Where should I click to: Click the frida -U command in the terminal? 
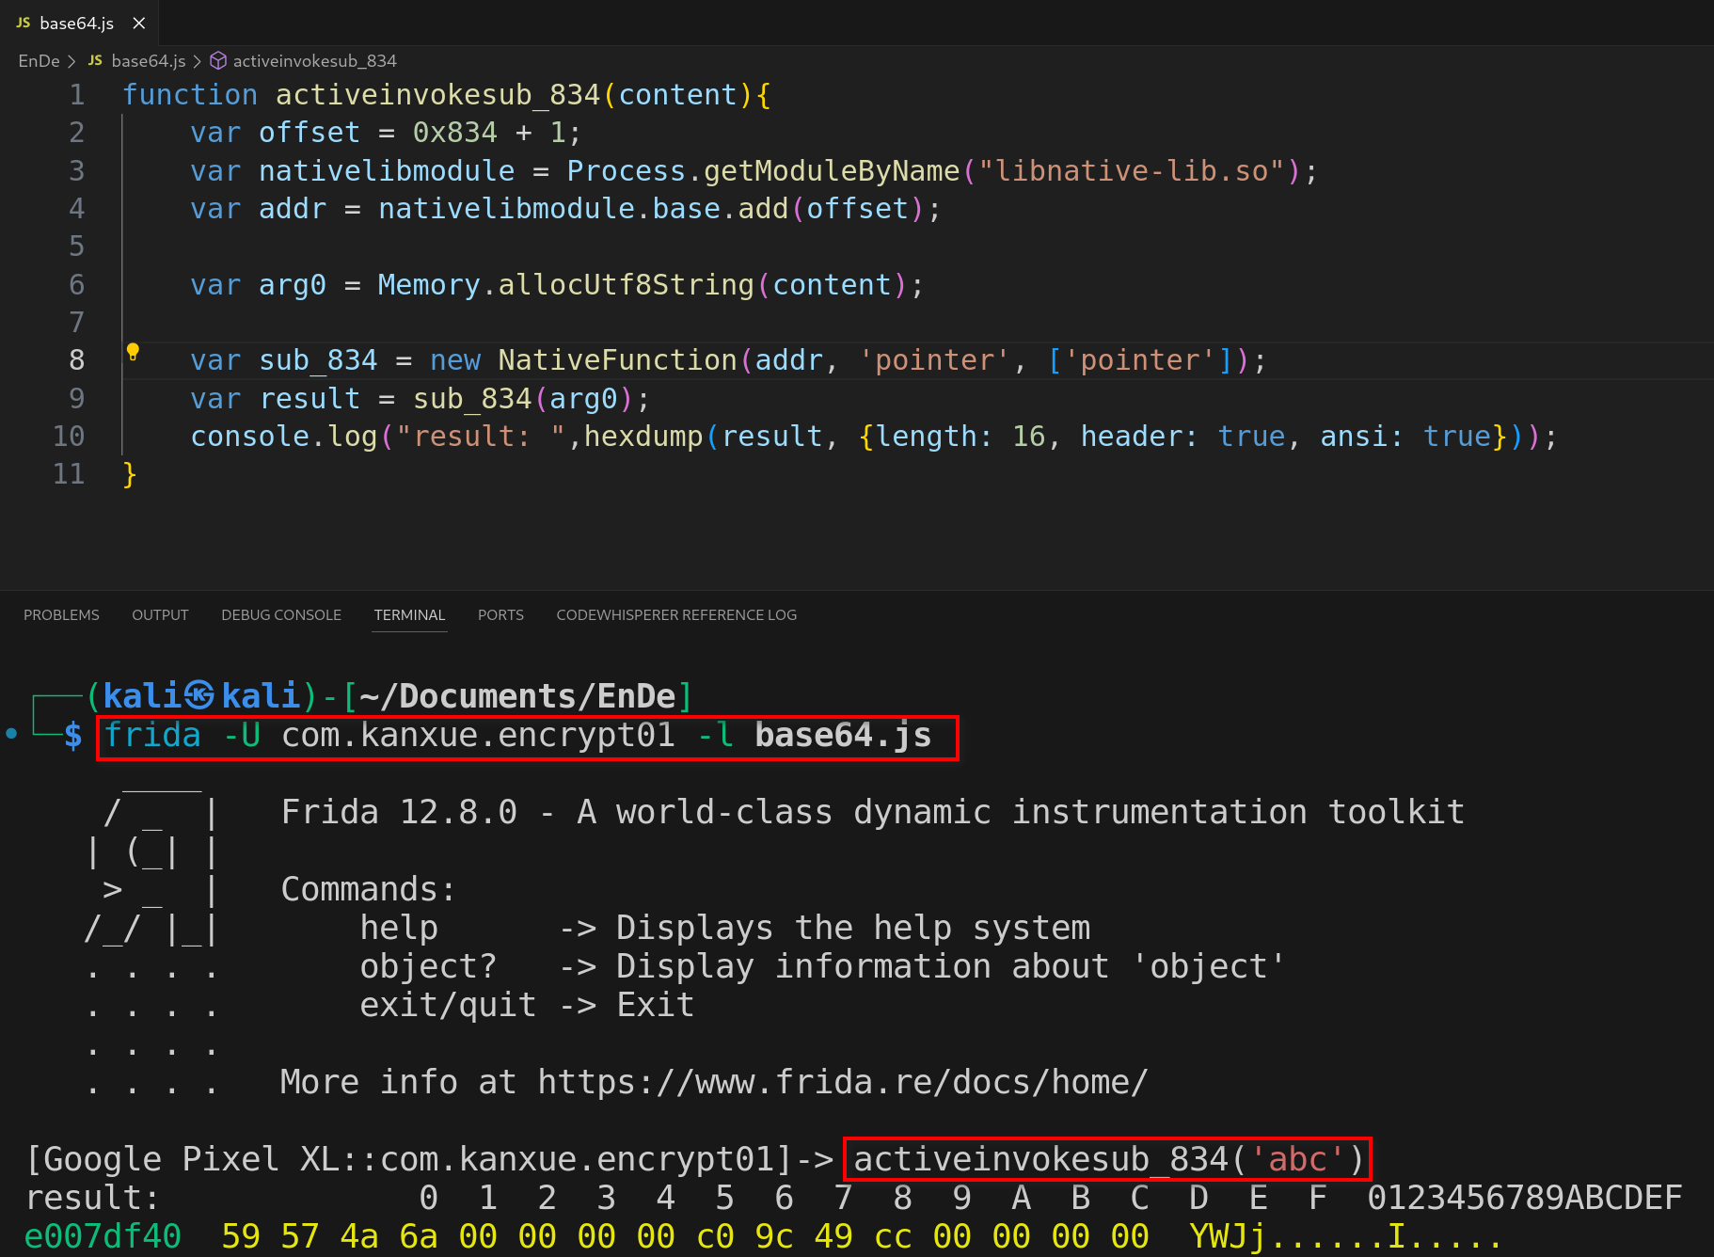[x=518, y=735]
